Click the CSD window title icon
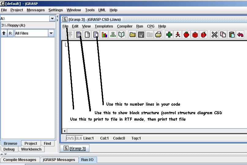 tap(65, 19)
